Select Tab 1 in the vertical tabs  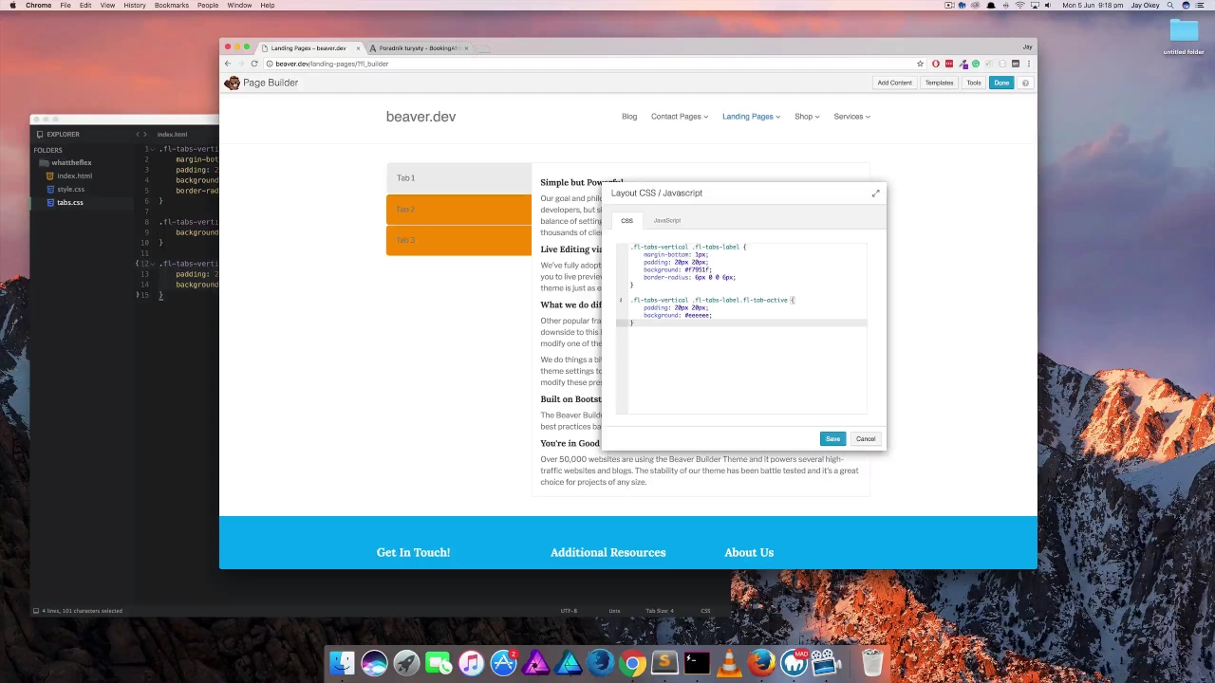pos(458,178)
